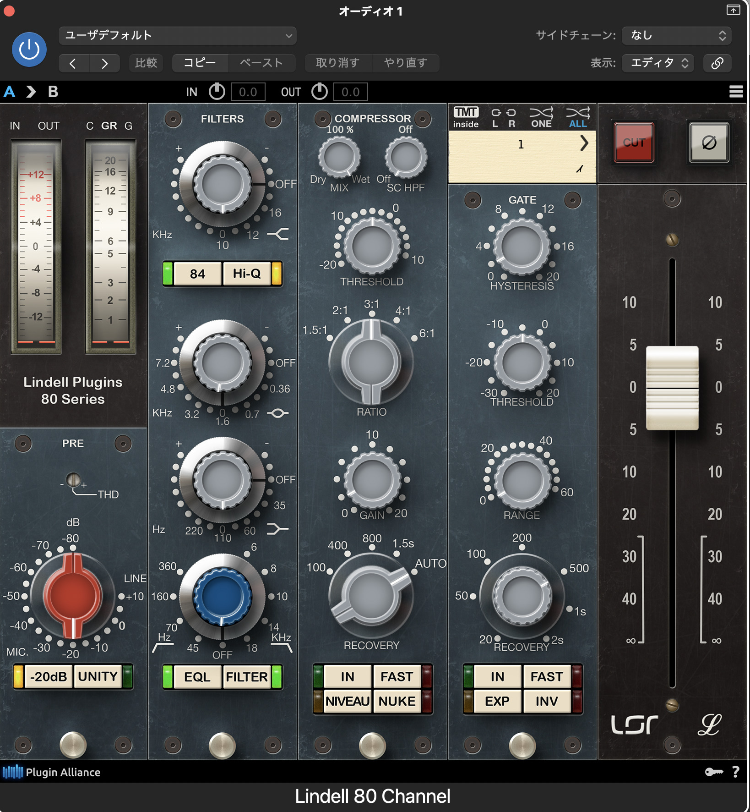This screenshot has height=812, width=750.
Task: Click the A to B copy arrow
Action: [31, 92]
